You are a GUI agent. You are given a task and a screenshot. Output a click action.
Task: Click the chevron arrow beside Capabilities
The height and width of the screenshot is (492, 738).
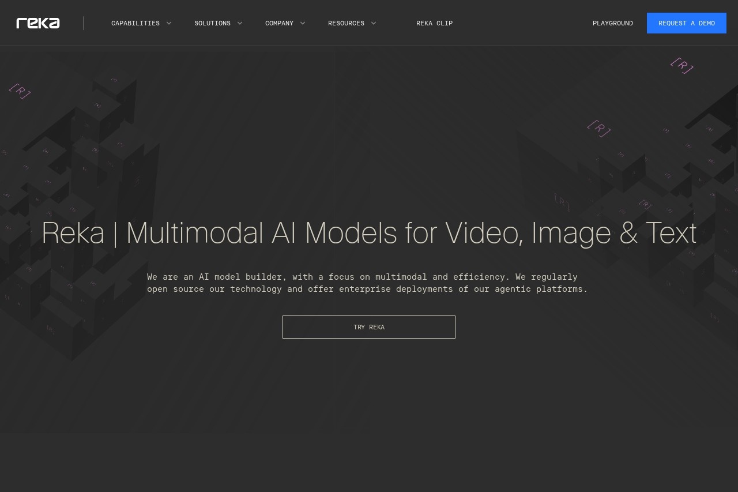point(169,23)
